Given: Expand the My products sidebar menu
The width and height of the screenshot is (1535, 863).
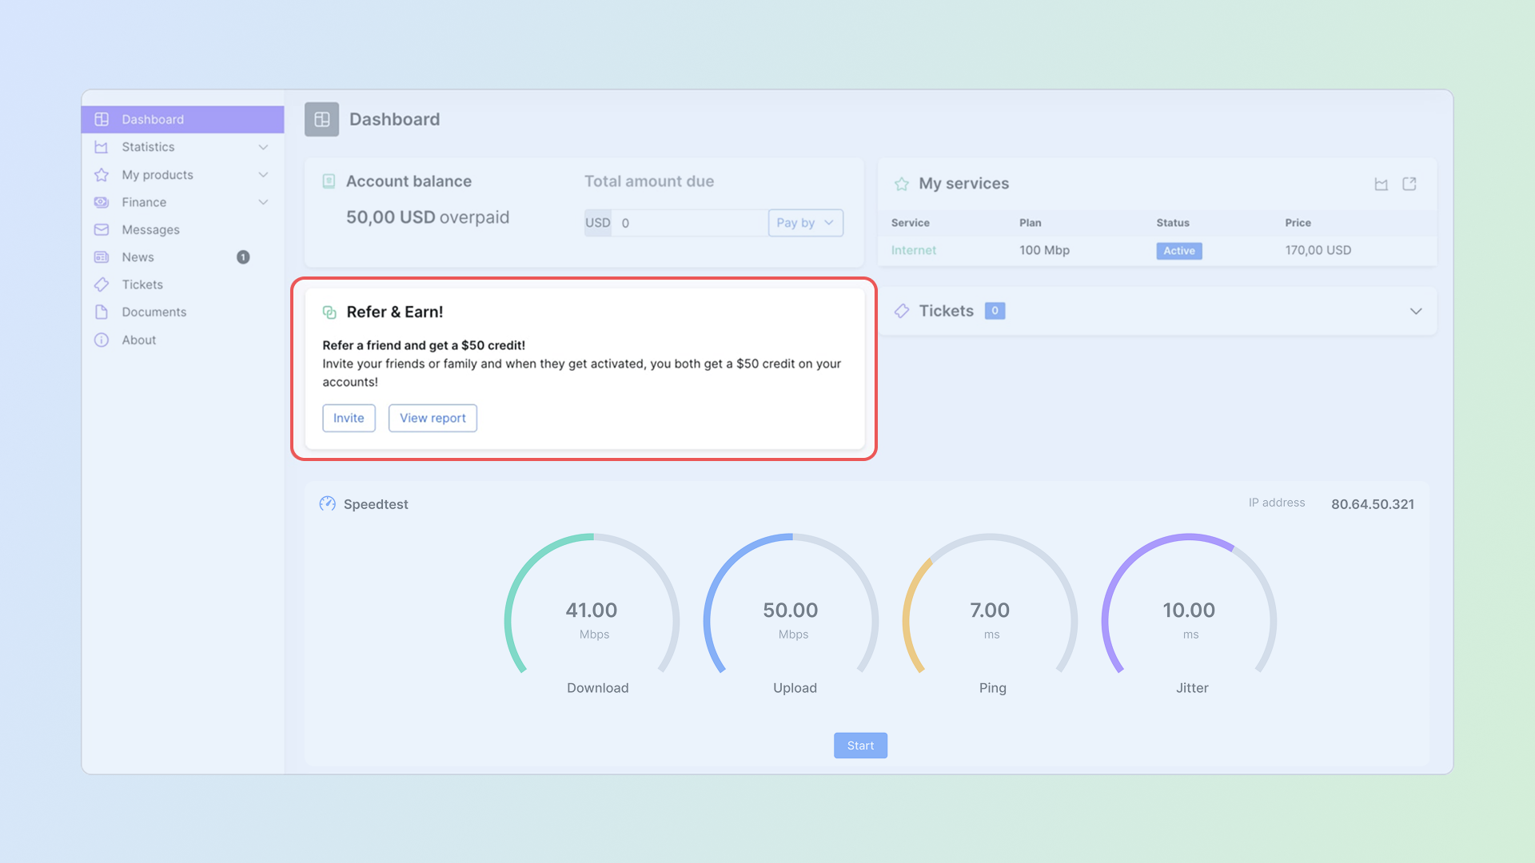Looking at the screenshot, I should click(x=263, y=175).
